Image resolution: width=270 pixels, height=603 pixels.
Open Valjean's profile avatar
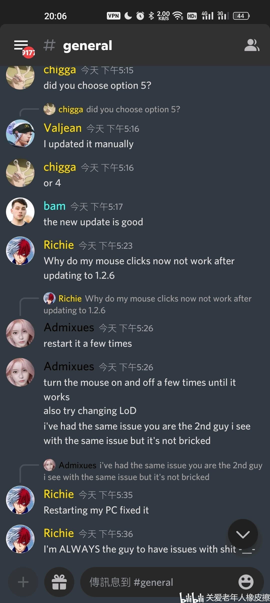click(20, 134)
